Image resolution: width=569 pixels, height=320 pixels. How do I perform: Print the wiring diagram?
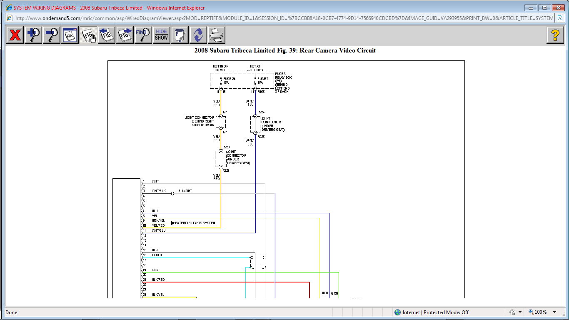(217, 35)
